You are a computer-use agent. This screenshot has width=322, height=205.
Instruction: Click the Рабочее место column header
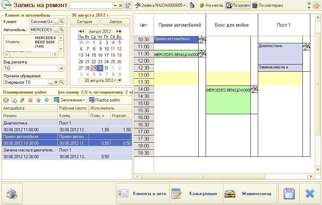pyautogui.click(x=73, y=108)
